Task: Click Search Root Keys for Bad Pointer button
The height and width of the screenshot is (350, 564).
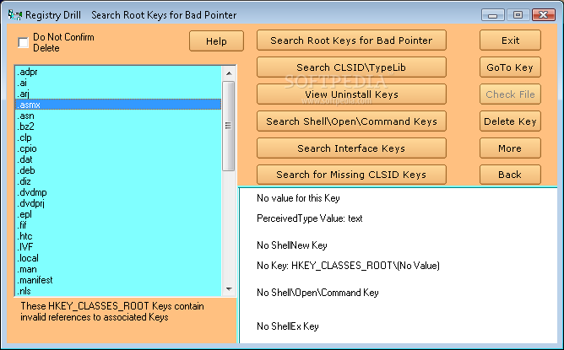Action: [x=351, y=40]
